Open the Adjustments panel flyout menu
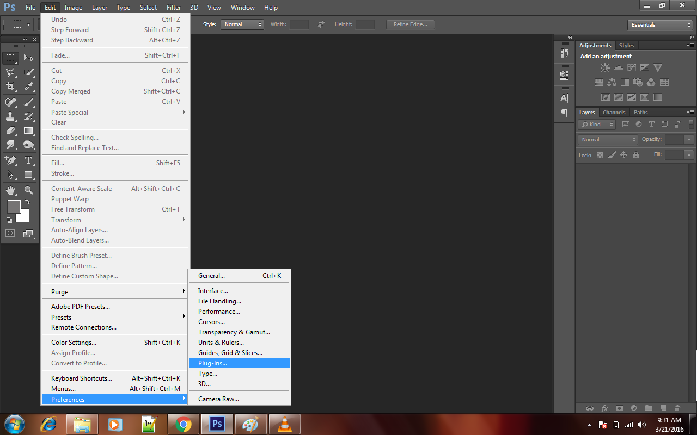Screen dimensions: 697x435 pos(690,45)
